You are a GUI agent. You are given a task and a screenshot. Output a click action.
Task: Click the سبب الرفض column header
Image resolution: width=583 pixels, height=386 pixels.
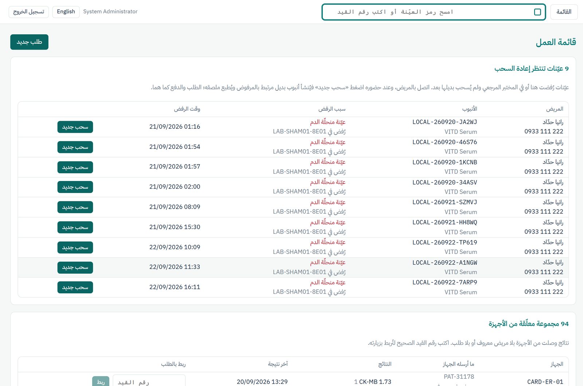(x=332, y=109)
